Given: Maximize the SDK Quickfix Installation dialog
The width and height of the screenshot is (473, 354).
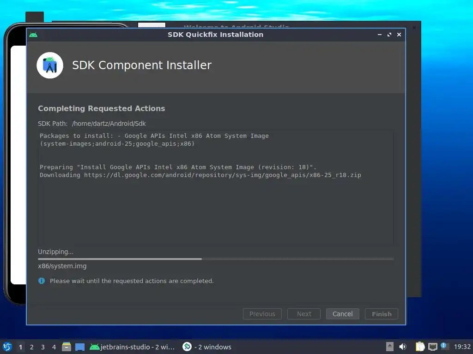Looking at the screenshot, I should pos(389,35).
